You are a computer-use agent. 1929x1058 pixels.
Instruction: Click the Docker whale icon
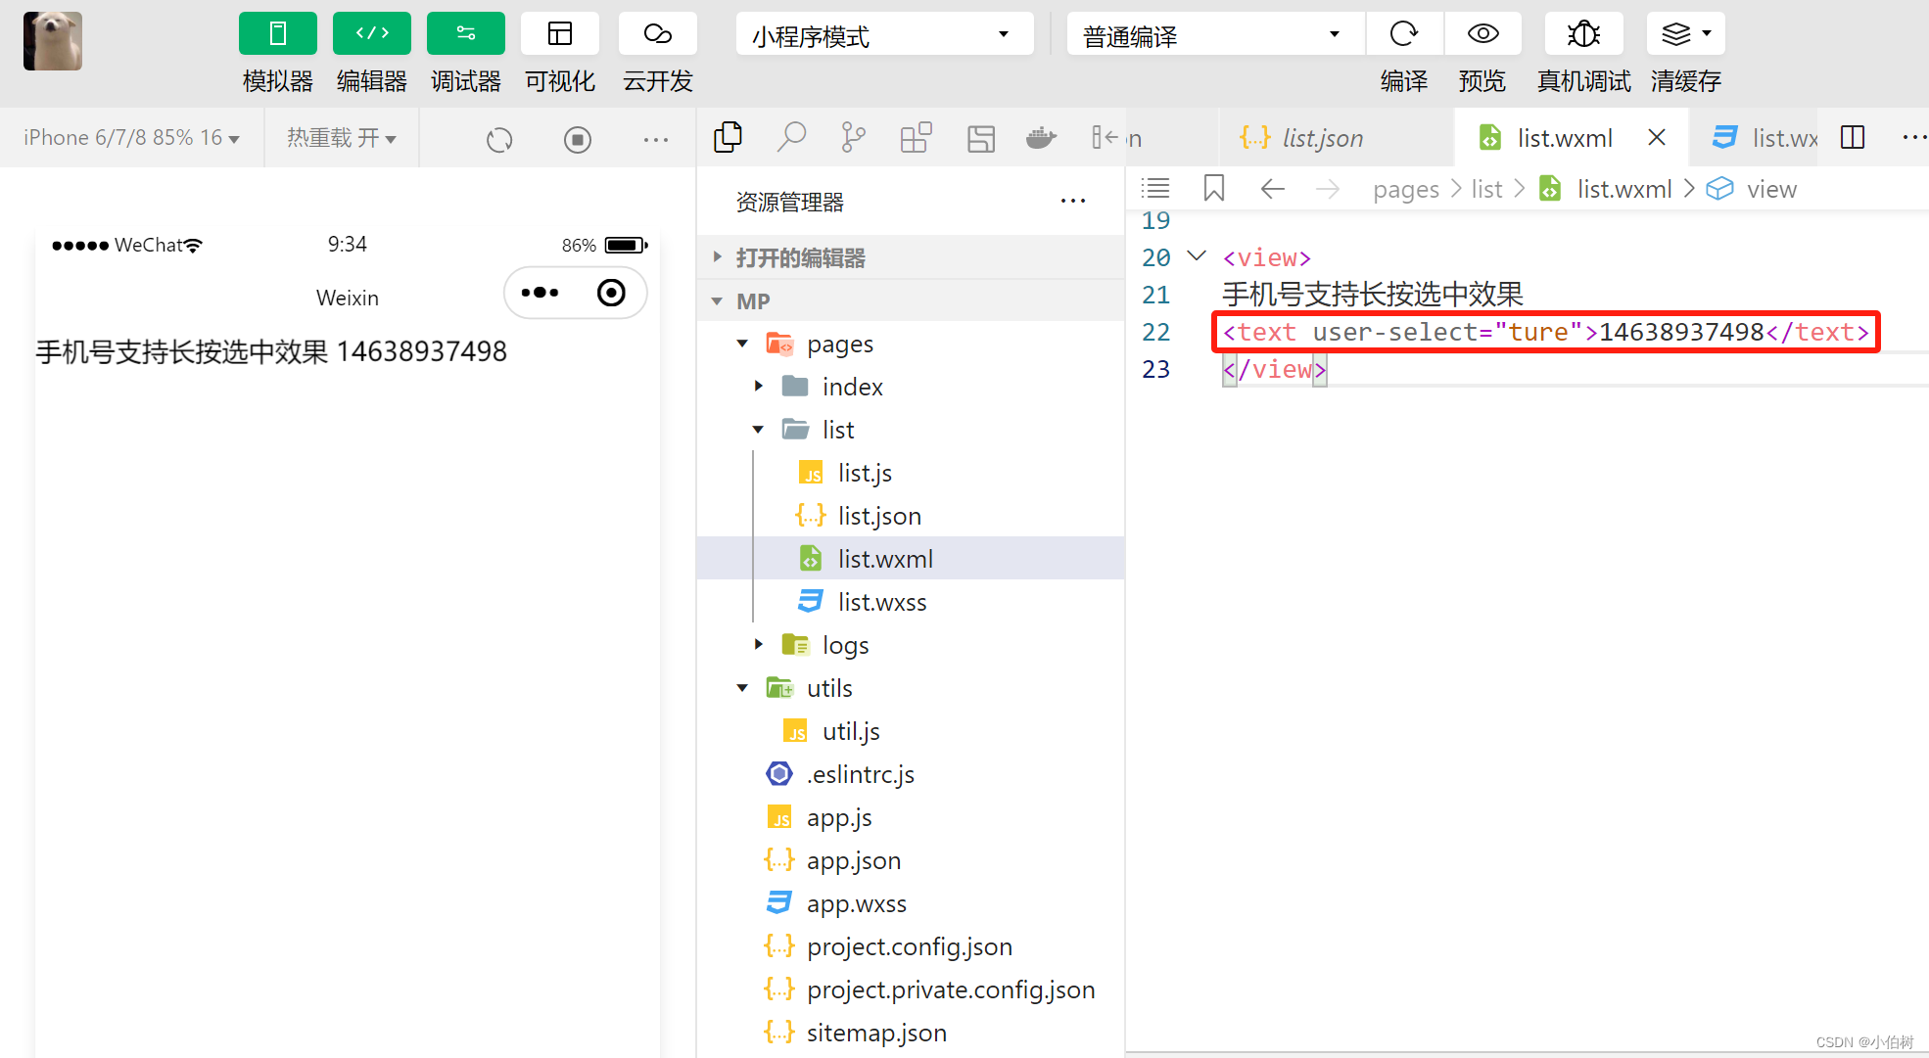[1041, 138]
